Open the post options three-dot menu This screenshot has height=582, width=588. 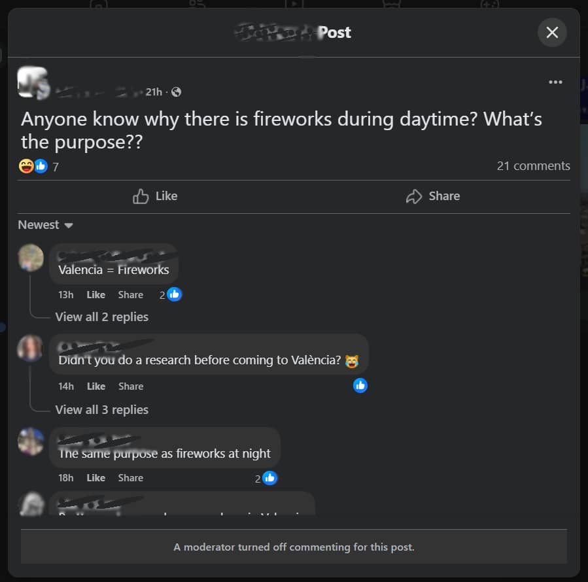point(555,82)
